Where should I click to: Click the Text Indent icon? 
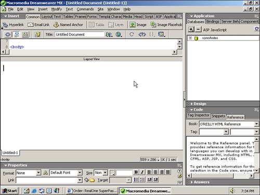[x=155, y=179]
